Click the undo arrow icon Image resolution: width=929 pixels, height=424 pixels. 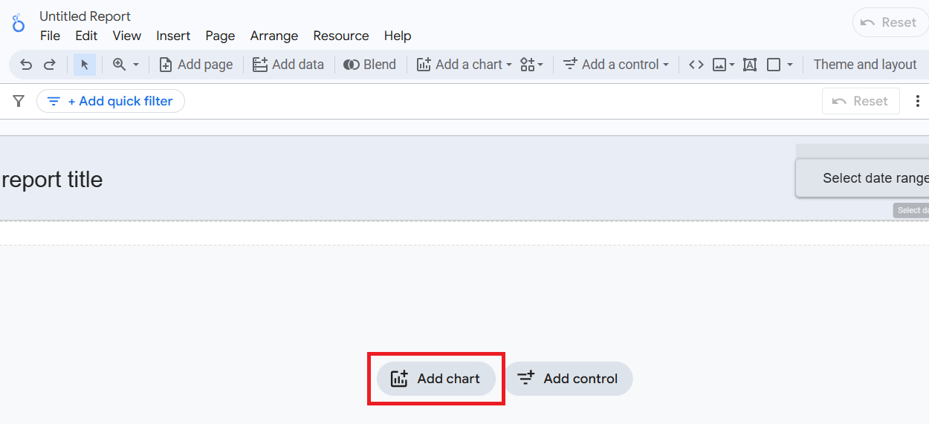pos(26,65)
